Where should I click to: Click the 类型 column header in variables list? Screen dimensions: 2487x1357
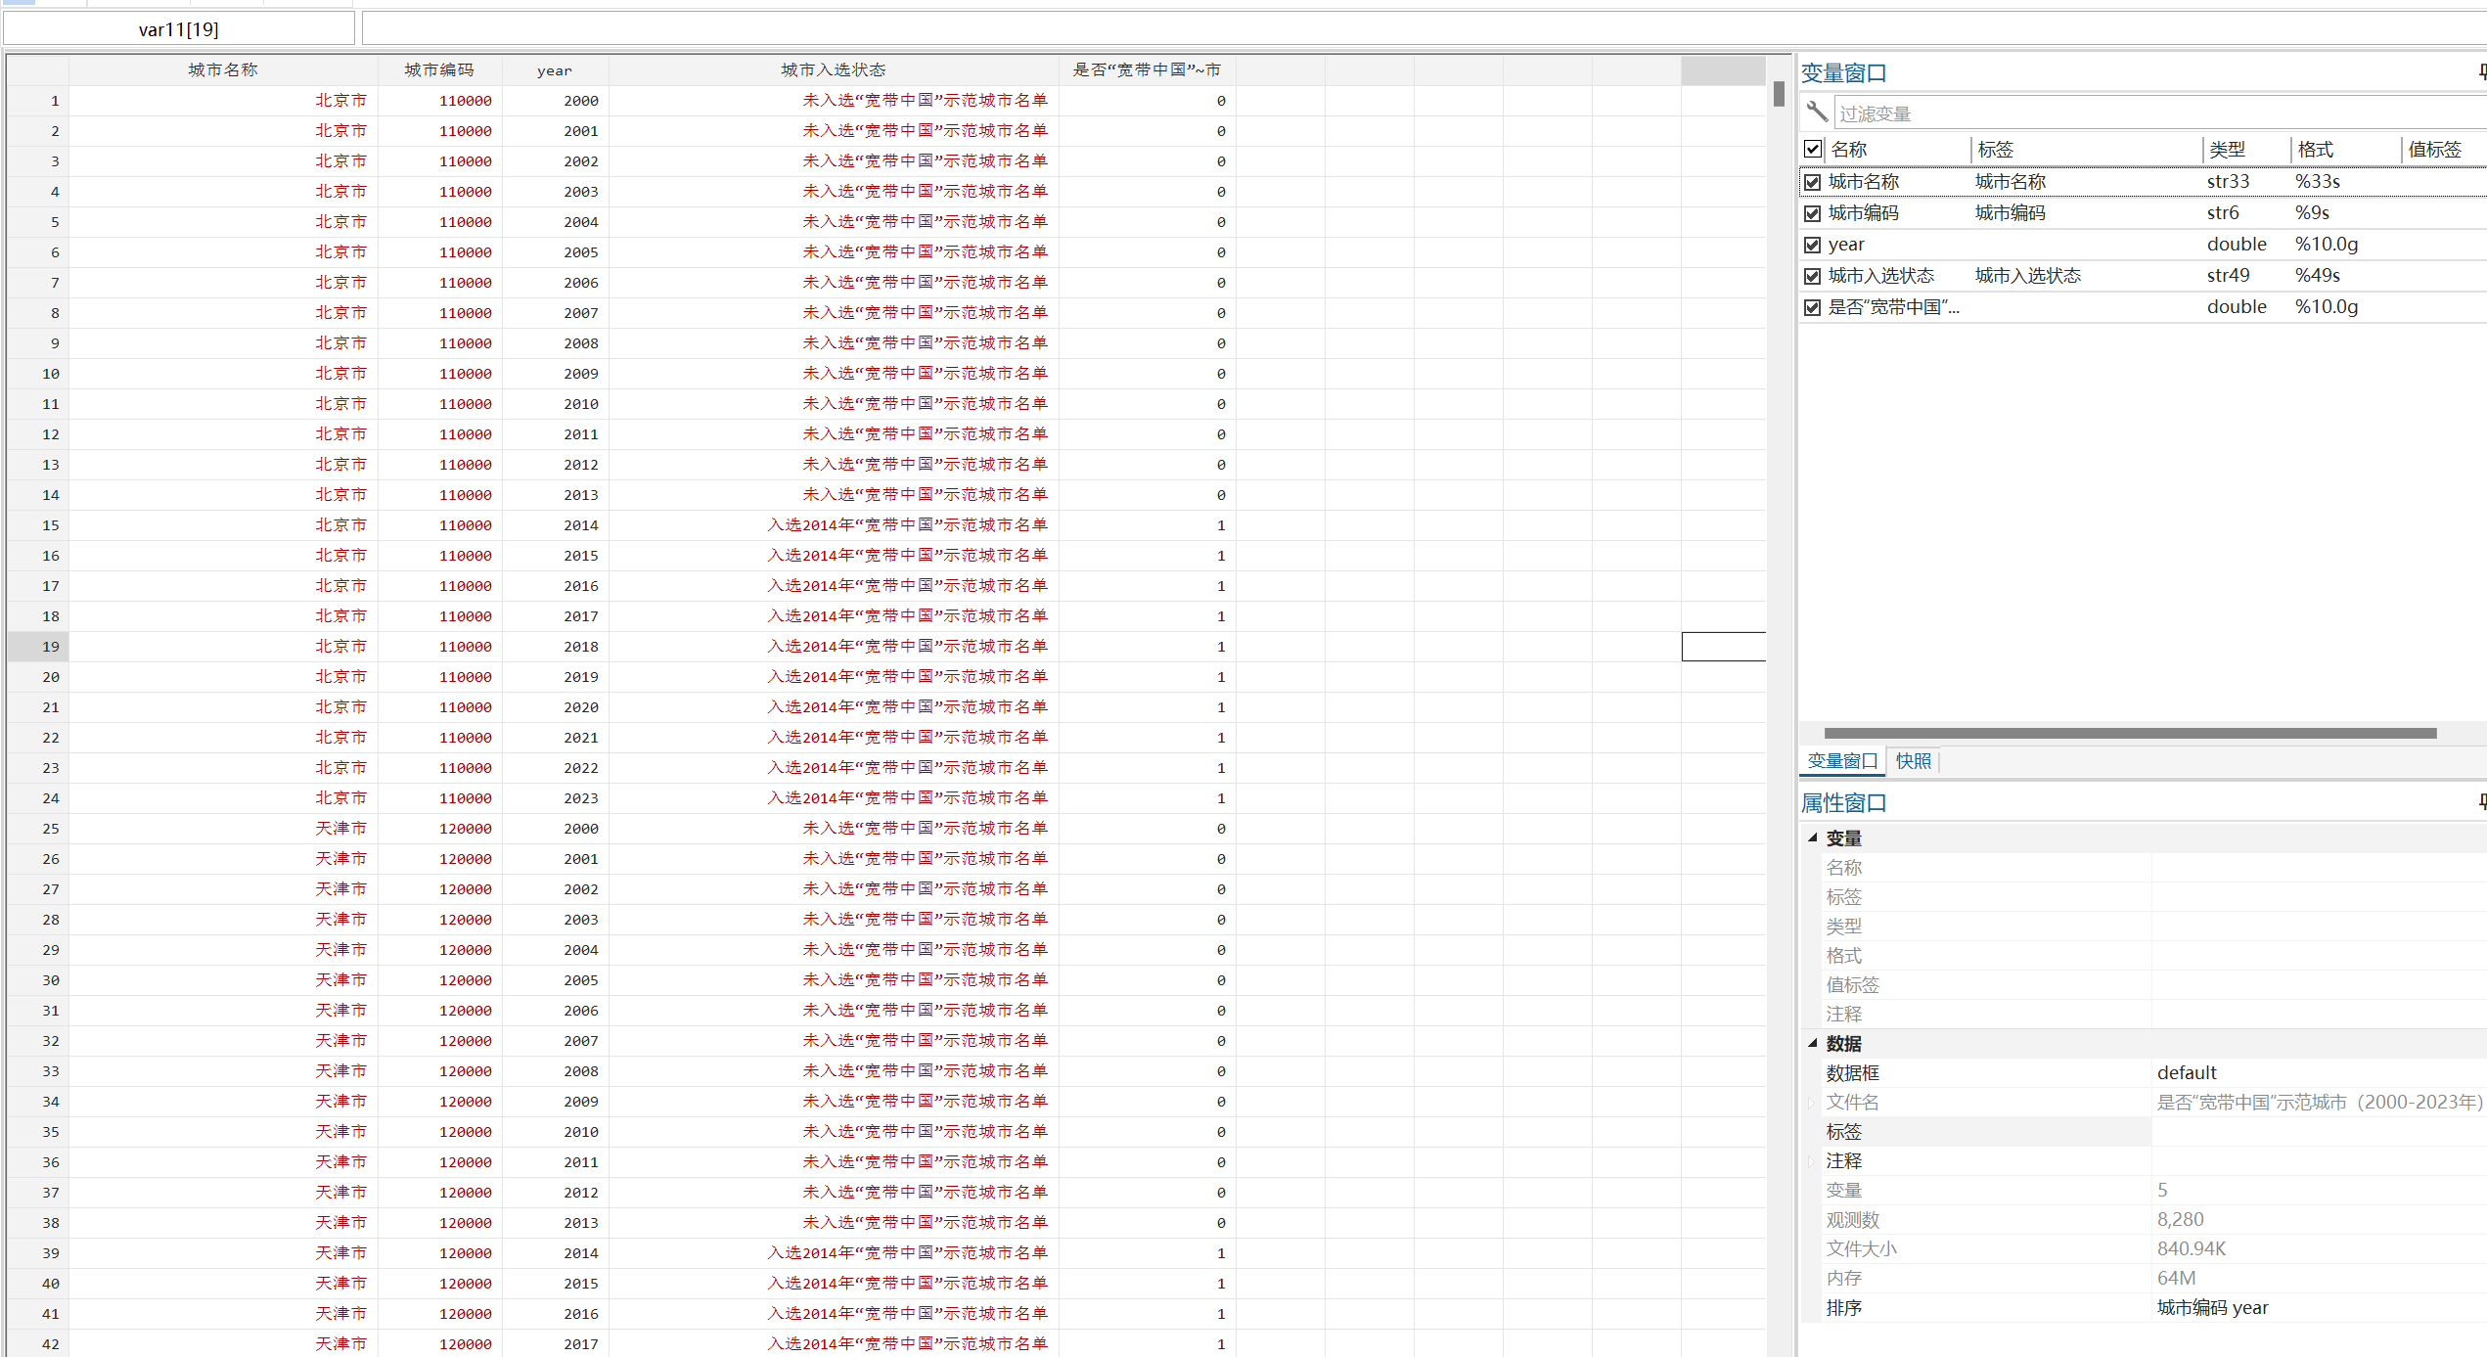[2227, 150]
